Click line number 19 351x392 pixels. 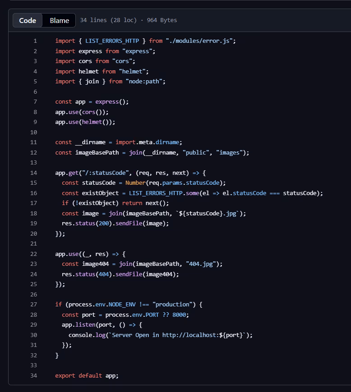pyautogui.click(x=33, y=223)
